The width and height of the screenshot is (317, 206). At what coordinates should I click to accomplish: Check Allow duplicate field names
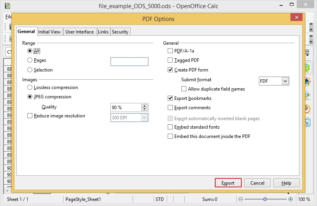coord(184,89)
